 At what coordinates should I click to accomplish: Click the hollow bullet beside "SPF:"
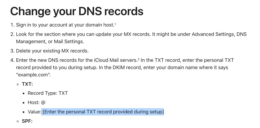click(18, 121)
